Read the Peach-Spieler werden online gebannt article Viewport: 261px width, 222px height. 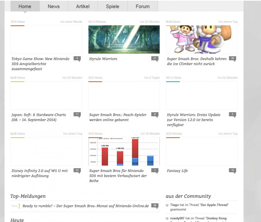pos(118,117)
